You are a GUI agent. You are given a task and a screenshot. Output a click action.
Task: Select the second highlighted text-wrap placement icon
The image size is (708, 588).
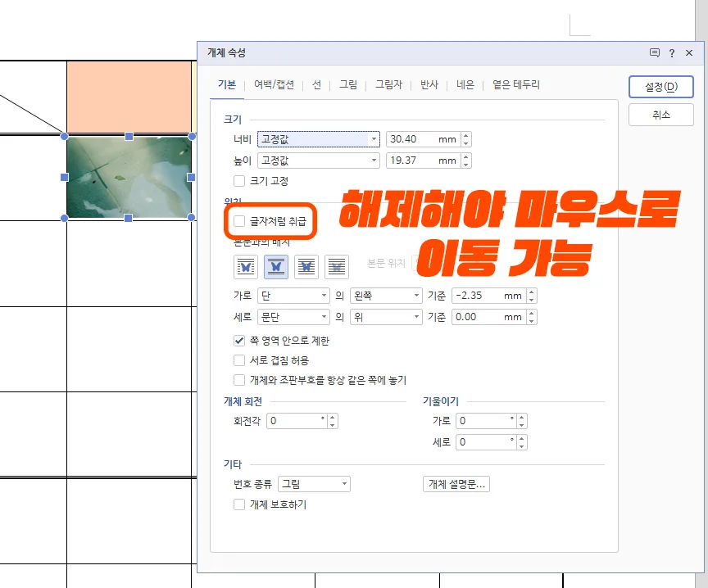tap(275, 266)
